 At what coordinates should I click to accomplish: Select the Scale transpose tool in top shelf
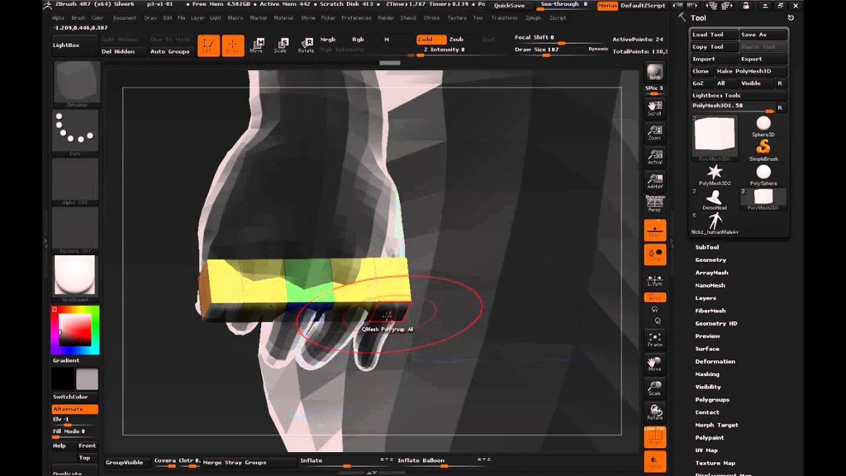tap(281, 45)
